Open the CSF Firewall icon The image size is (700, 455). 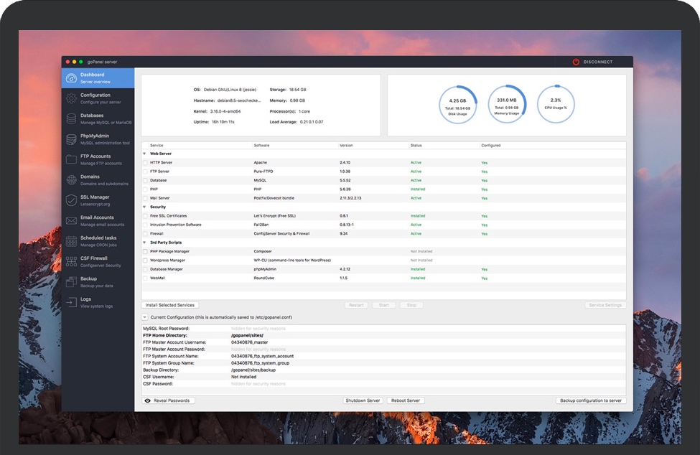tap(71, 262)
